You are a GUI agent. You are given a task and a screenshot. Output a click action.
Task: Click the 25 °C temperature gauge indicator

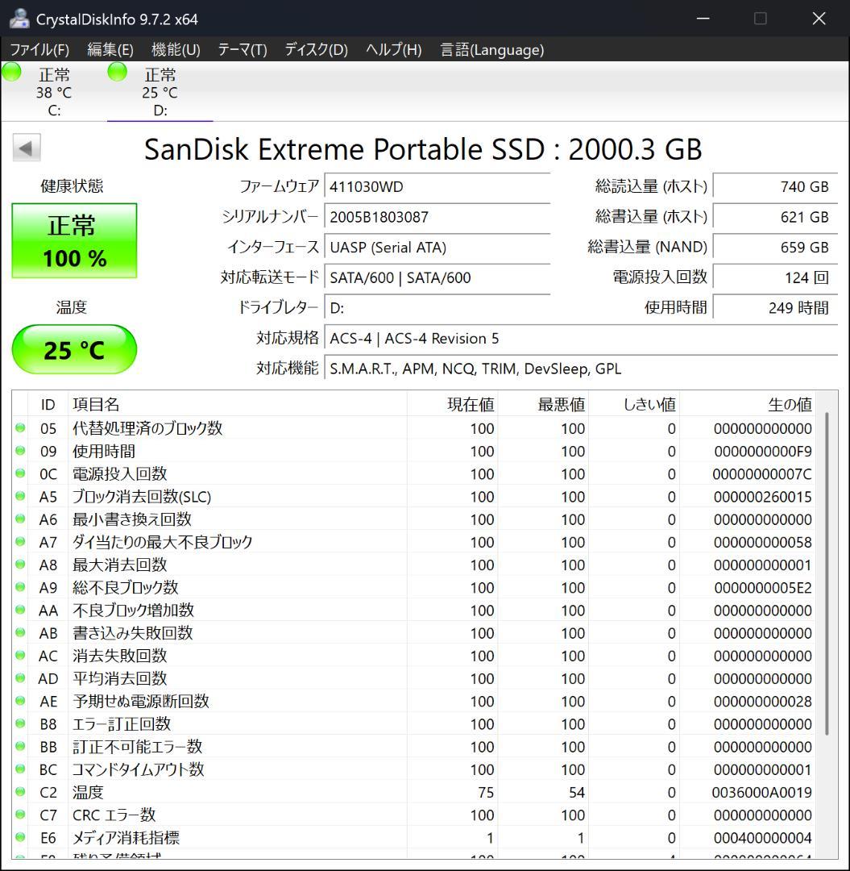click(74, 349)
